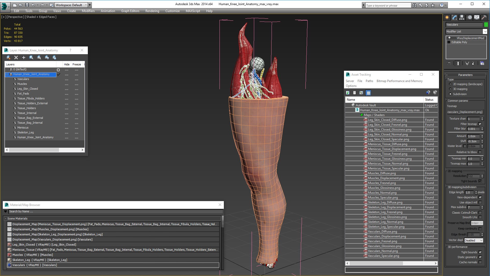Click Add Selected Objects plus icon in Layer dialog
Image resolution: width=490 pixels, height=276 pixels.
[24, 57]
